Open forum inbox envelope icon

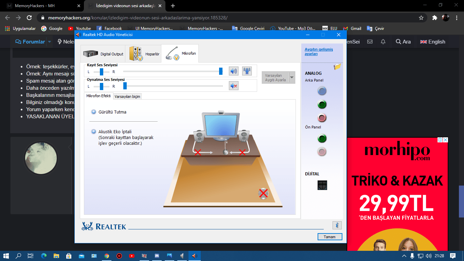click(370, 42)
